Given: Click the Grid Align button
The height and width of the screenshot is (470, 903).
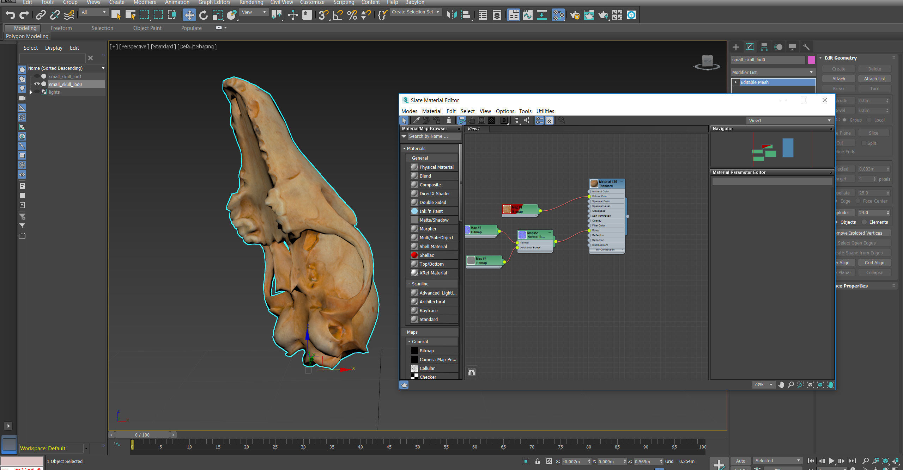Looking at the screenshot, I should (874, 263).
